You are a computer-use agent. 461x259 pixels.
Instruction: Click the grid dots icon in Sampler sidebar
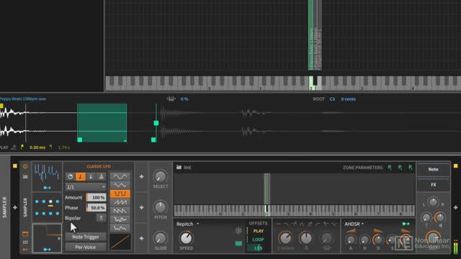point(25,242)
